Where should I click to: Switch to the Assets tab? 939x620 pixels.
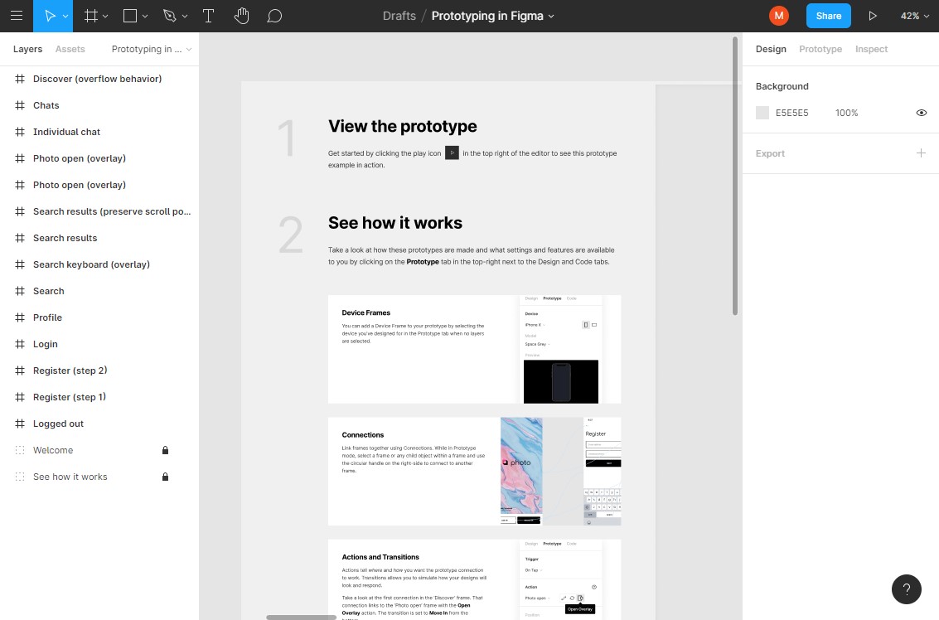point(70,49)
